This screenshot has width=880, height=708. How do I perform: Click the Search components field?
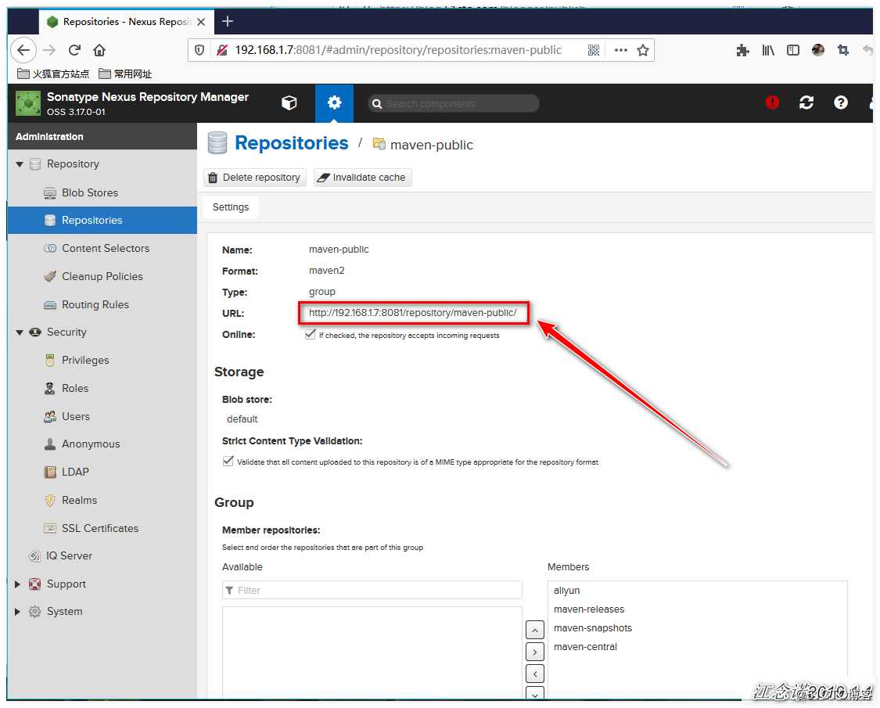coord(454,103)
